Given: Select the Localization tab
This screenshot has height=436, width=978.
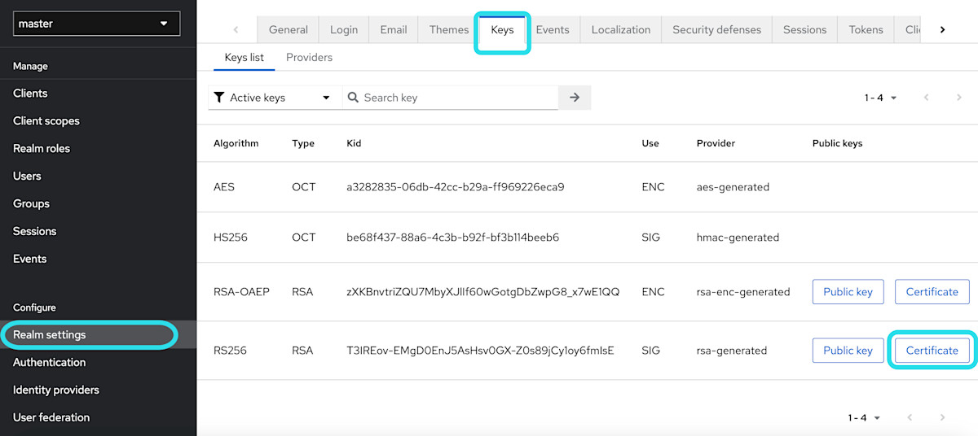Looking at the screenshot, I should (620, 29).
